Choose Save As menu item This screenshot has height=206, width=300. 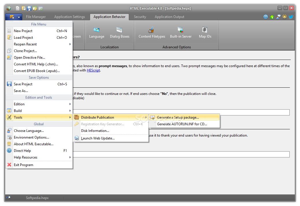[x=39, y=91]
